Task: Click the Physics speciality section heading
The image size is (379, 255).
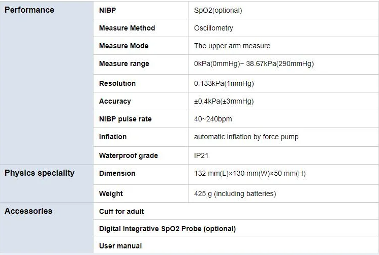Action: pos(40,173)
